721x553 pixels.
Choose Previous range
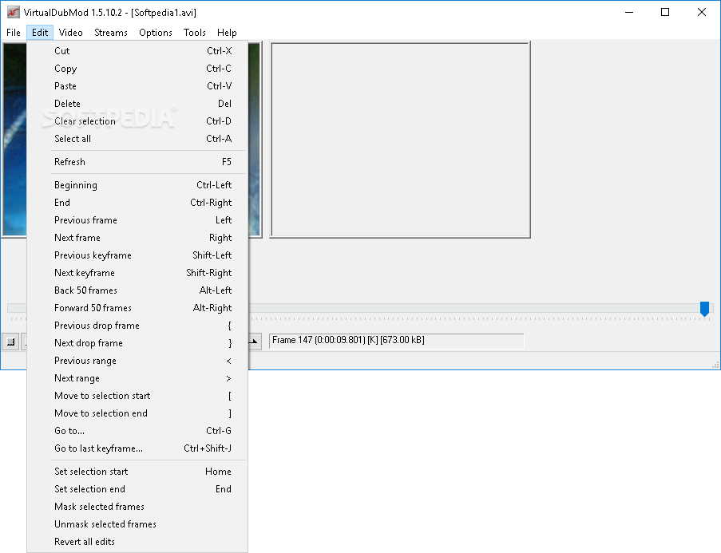point(137,361)
